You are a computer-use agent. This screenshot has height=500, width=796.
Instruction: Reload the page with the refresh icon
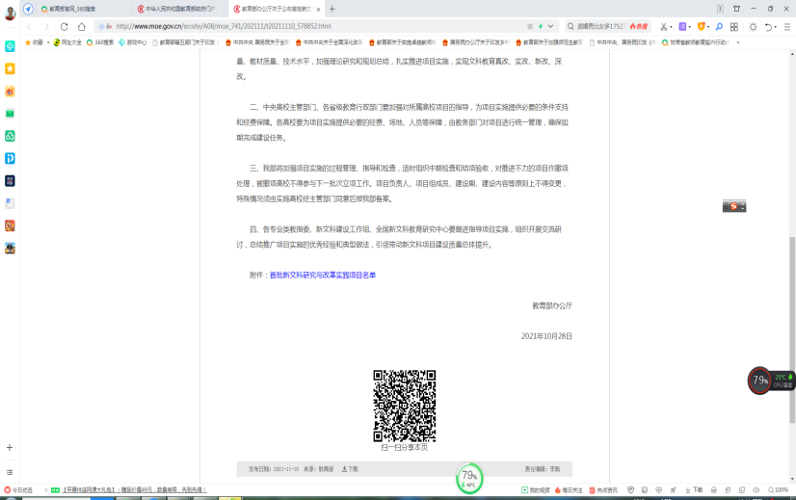click(64, 27)
